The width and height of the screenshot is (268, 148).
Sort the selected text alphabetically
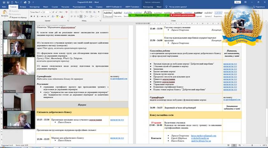94,12
